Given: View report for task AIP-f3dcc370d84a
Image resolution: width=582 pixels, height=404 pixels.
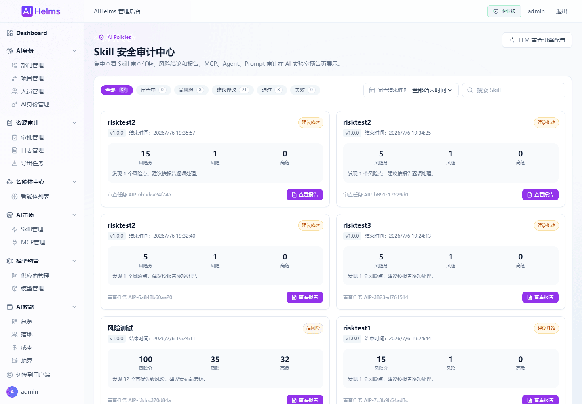Looking at the screenshot, I should pyautogui.click(x=305, y=400).
